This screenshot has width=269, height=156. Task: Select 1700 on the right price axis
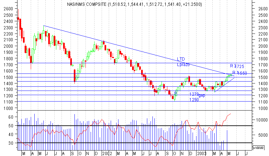click(x=263, y=65)
